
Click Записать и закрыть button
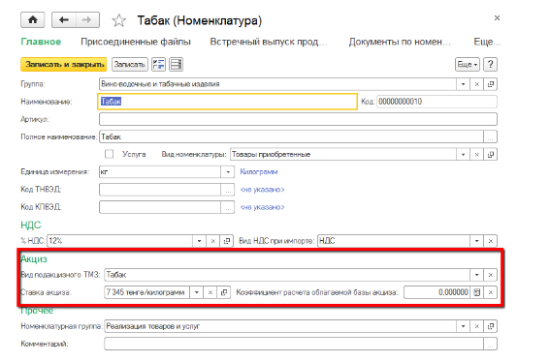[x=64, y=65]
